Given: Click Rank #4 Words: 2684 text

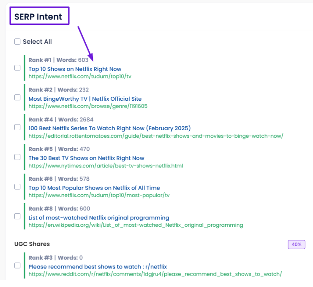Looking at the screenshot, I should point(61,120).
